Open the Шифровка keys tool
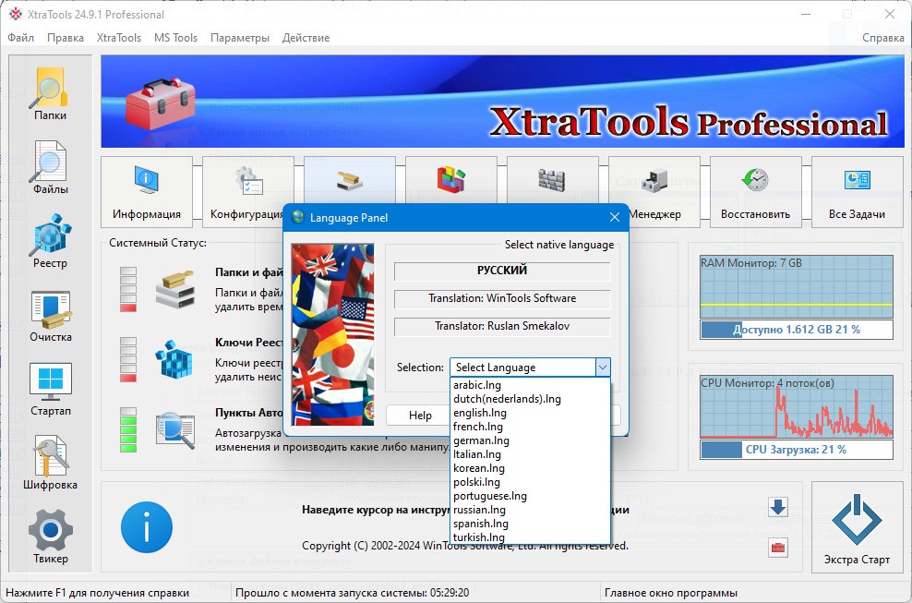The width and height of the screenshot is (912, 603). [50, 464]
